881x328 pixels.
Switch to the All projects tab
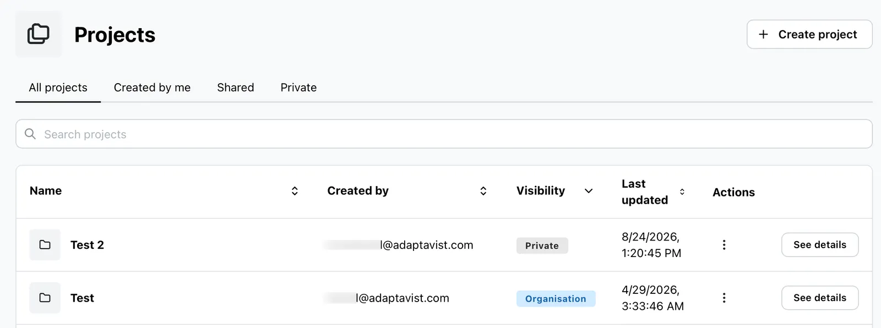pyautogui.click(x=58, y=88)
